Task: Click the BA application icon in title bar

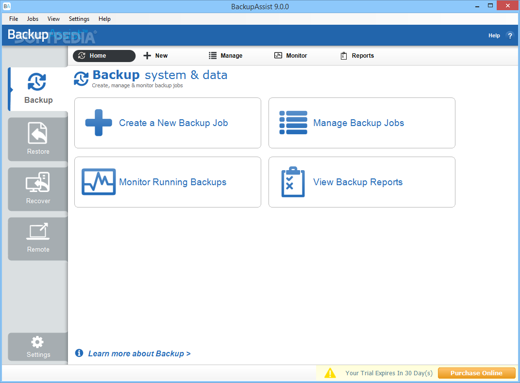Action: coord(7,6)
